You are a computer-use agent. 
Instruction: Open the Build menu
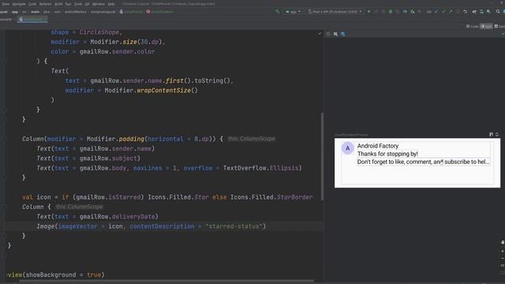coord(58,4)
